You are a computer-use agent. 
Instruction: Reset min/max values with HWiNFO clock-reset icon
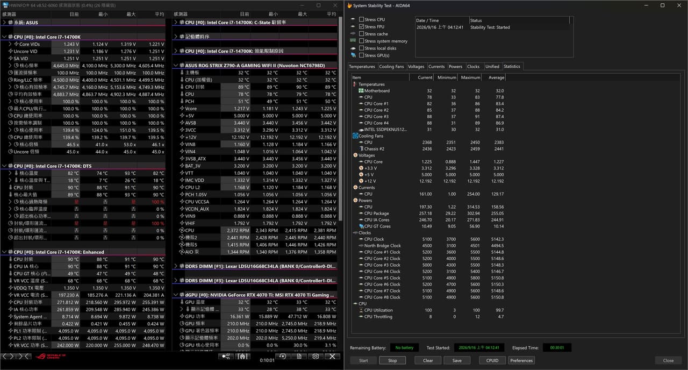(x=283, y=356)
